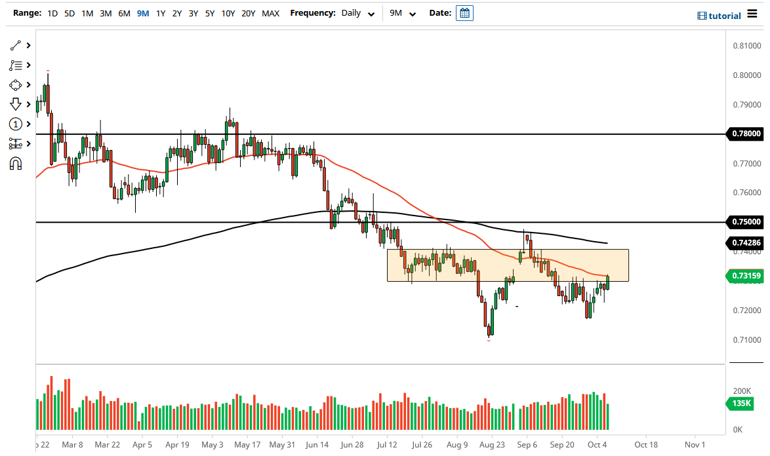Select the numbered callout tool
Viewport: 770px width, 456px height.
[16, 124]
